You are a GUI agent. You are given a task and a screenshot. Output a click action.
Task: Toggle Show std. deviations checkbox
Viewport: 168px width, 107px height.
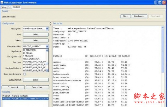(x=25, y=74)
